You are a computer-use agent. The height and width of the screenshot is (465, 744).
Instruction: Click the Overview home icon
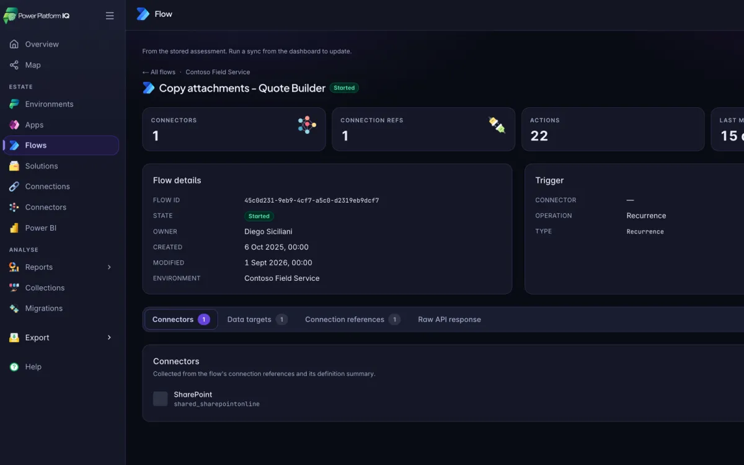point(14,44)
